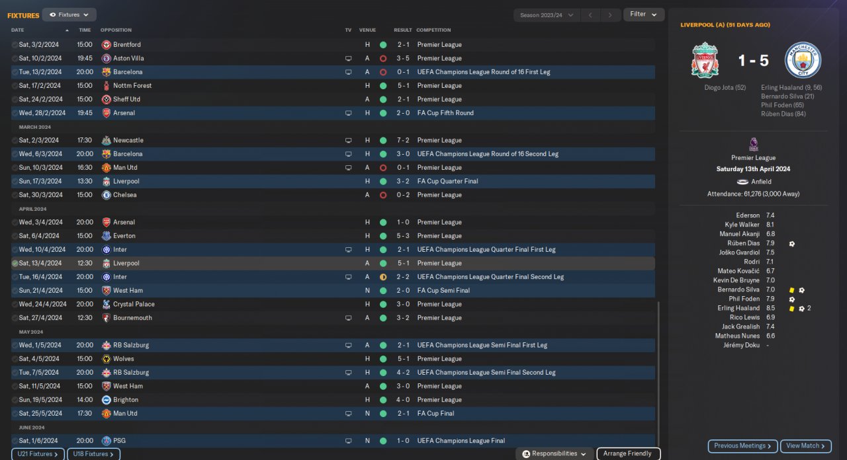Click the half-orange draw indicator on Inter row
Image resolution: width=847 pixels, height=460 pixels.
(x=383, y=277)
